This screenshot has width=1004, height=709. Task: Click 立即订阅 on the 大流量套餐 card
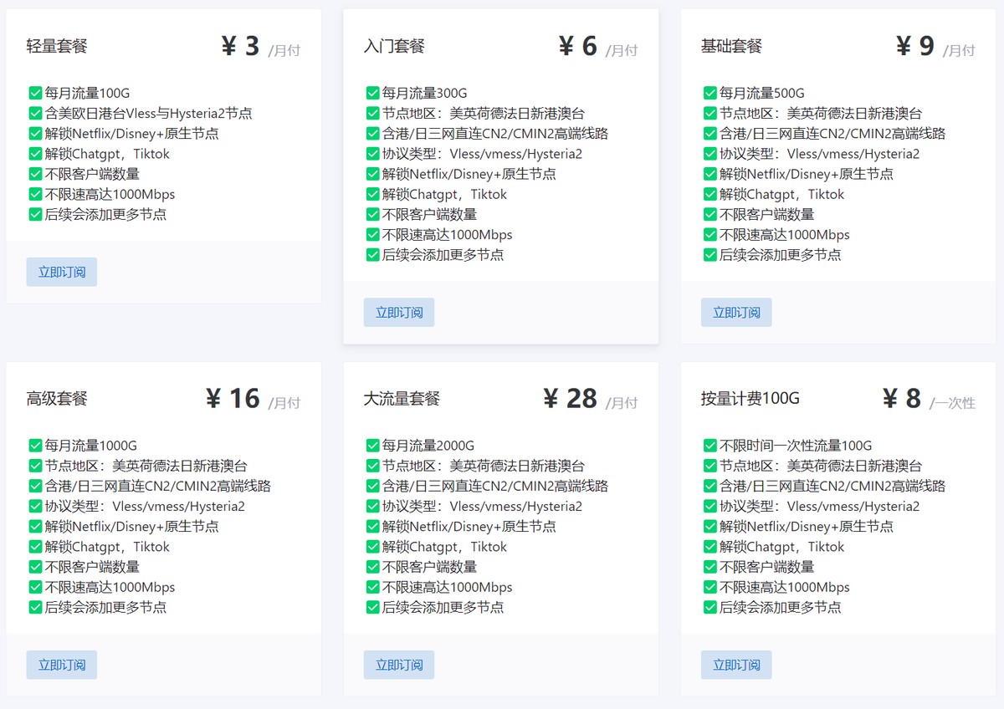(399, 665)
